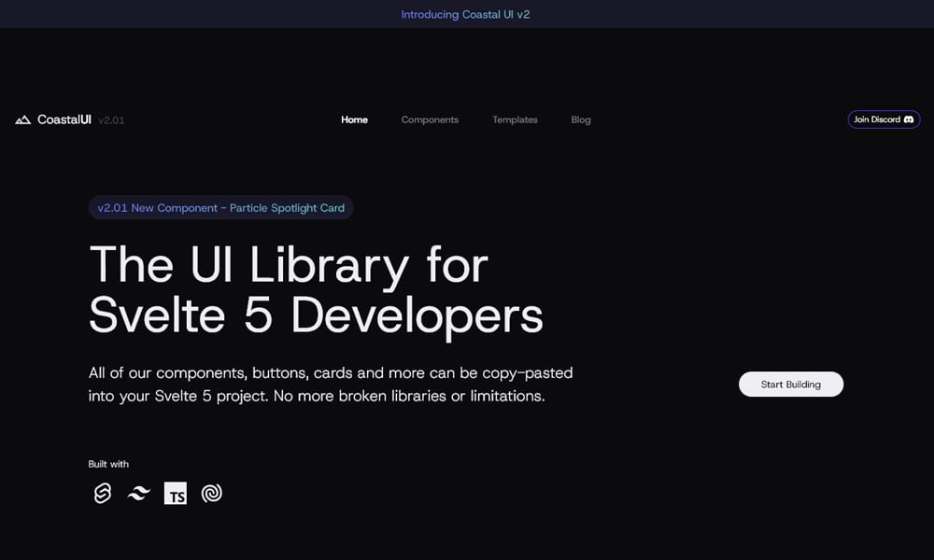Click the 'Built with' label
Viewport: 934px width, 560px height.
108,464
